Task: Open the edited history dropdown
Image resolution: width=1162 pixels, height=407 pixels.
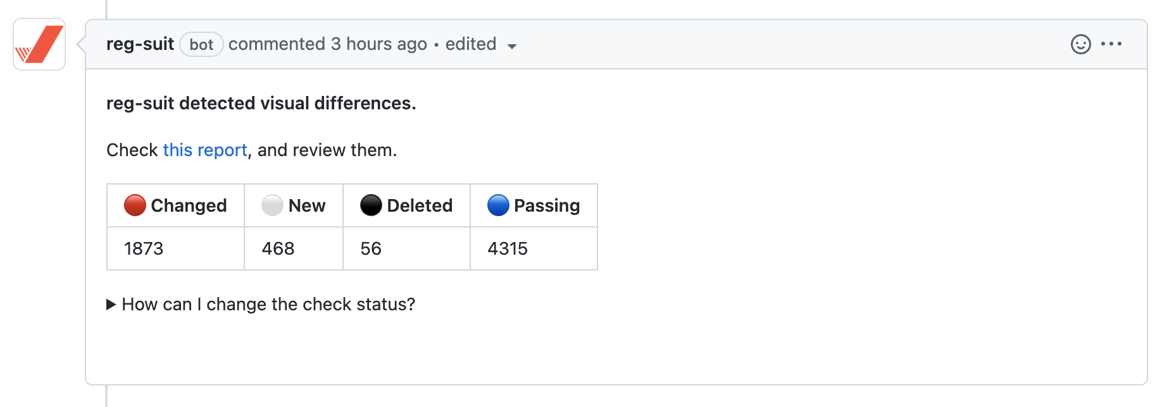Action: [x=481, y=45]
